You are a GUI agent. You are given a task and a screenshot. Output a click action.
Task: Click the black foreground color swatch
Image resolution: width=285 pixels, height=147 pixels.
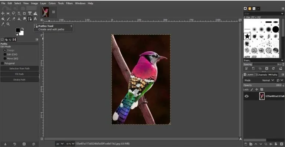point(18,30)
